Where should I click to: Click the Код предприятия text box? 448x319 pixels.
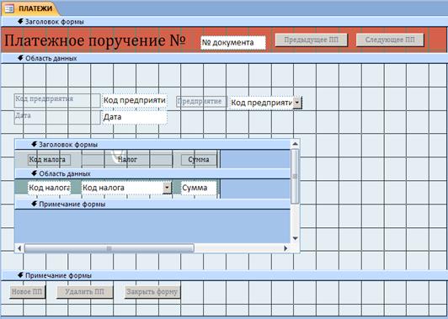[x=134, y=100]
